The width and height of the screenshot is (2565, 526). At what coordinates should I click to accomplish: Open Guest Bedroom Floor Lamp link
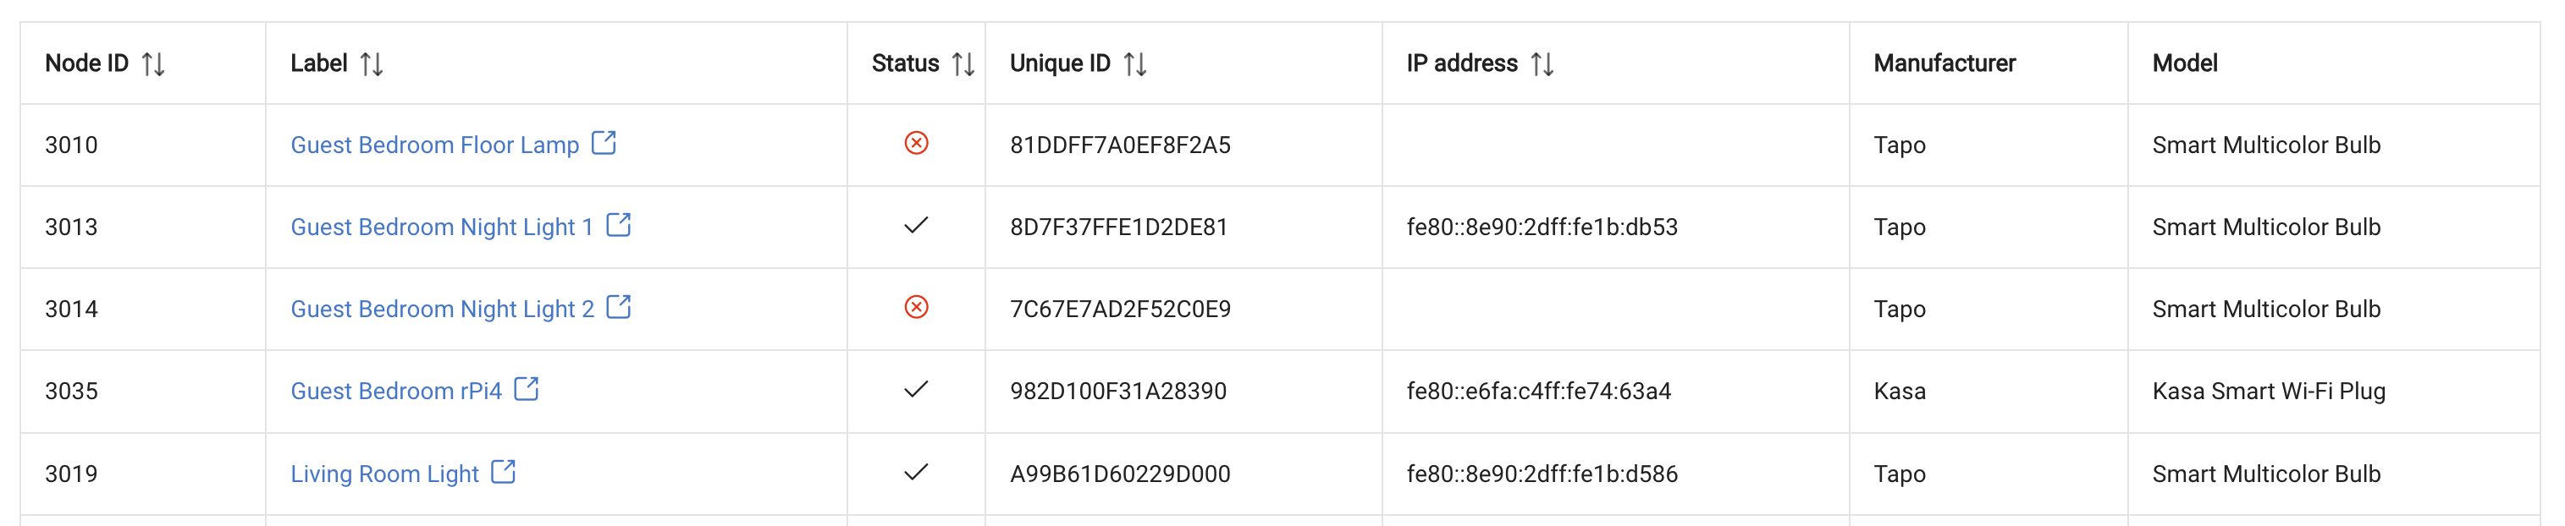pos(434,145)
